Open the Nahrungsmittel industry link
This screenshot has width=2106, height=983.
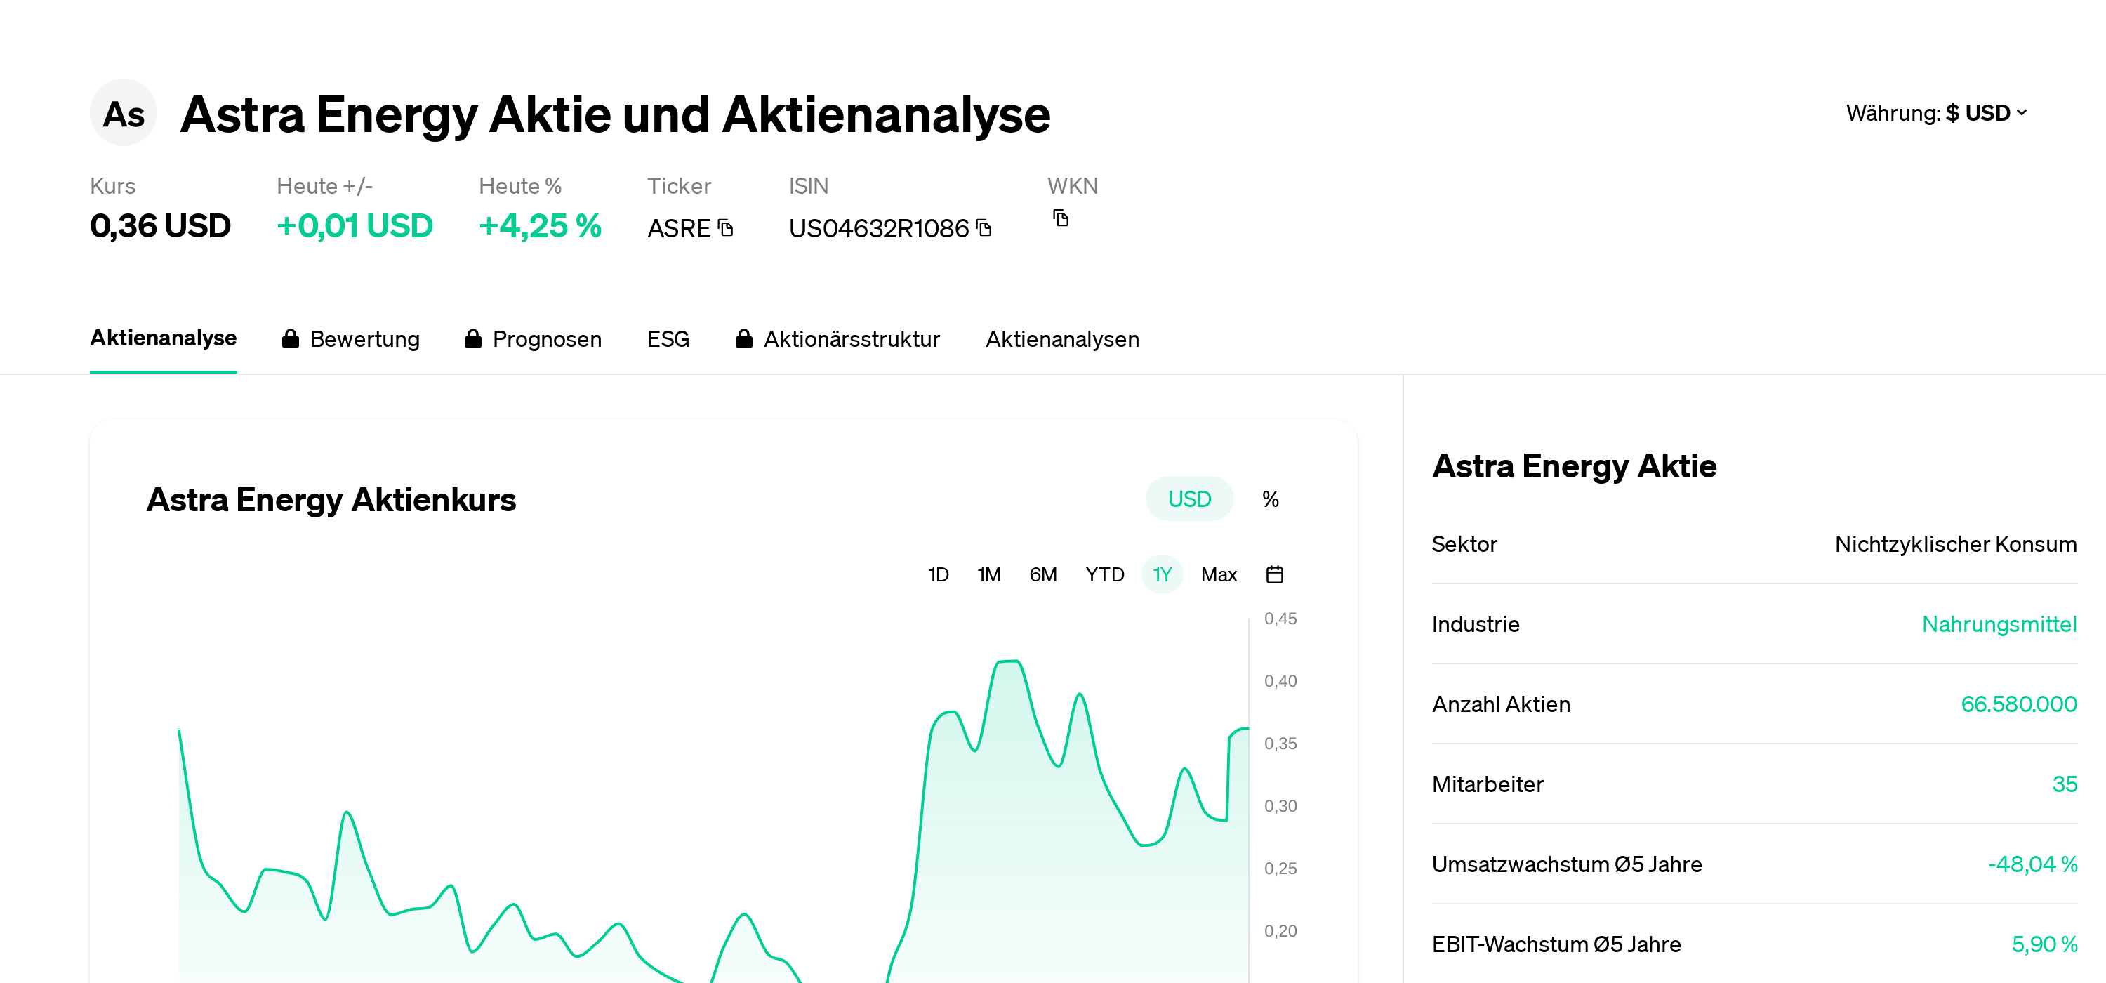pyautogui.click(x=2000, y=624)
